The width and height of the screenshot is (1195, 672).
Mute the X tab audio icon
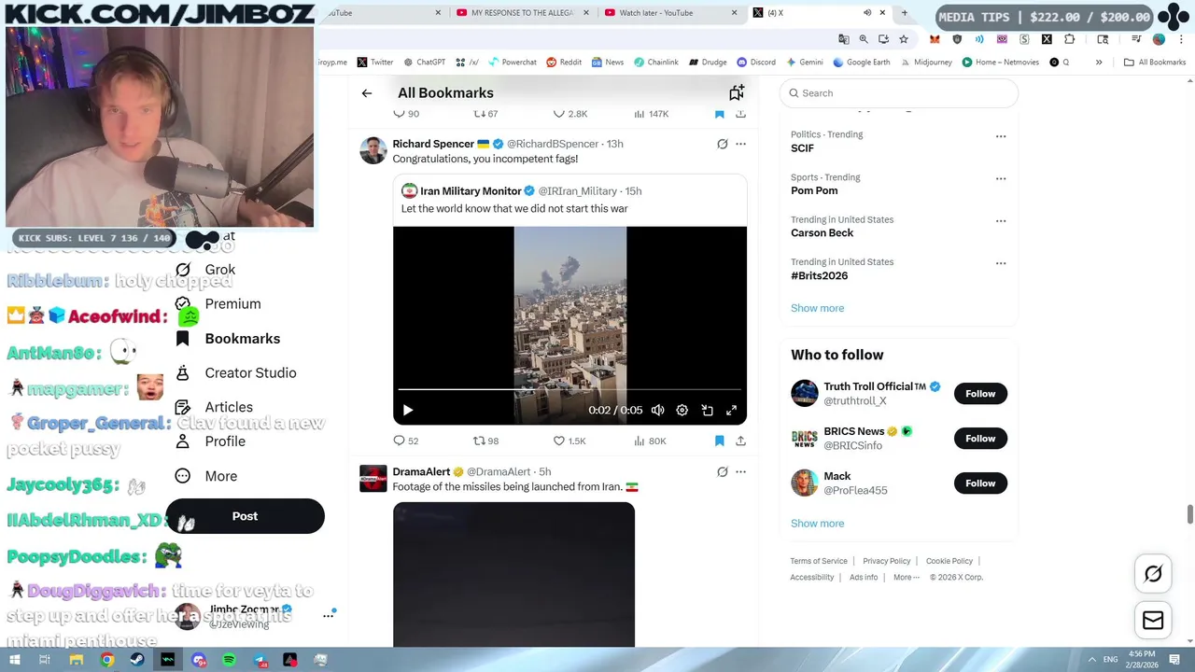[867, 13]
